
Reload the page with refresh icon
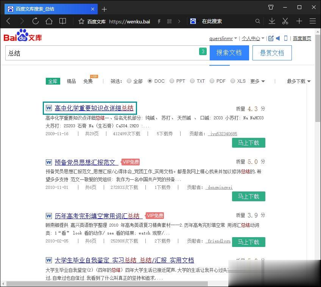pos(36,21)
